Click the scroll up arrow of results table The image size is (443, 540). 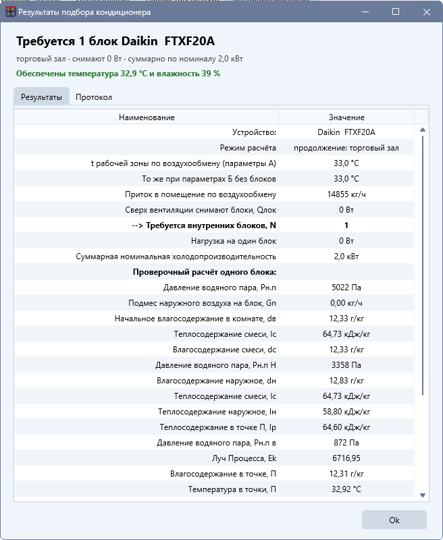point(423,130)
